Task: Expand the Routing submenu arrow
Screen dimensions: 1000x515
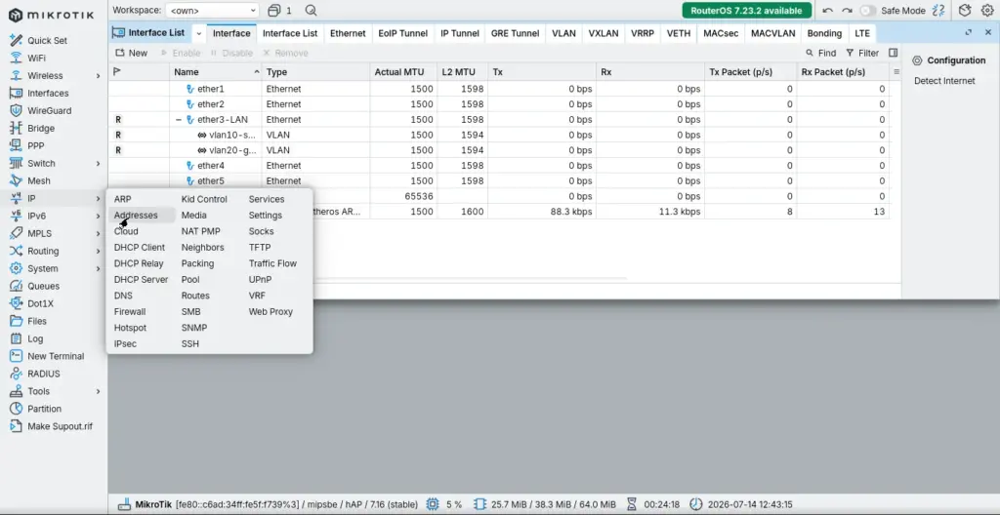Action: pyautogui.click(x=99, y=251)
